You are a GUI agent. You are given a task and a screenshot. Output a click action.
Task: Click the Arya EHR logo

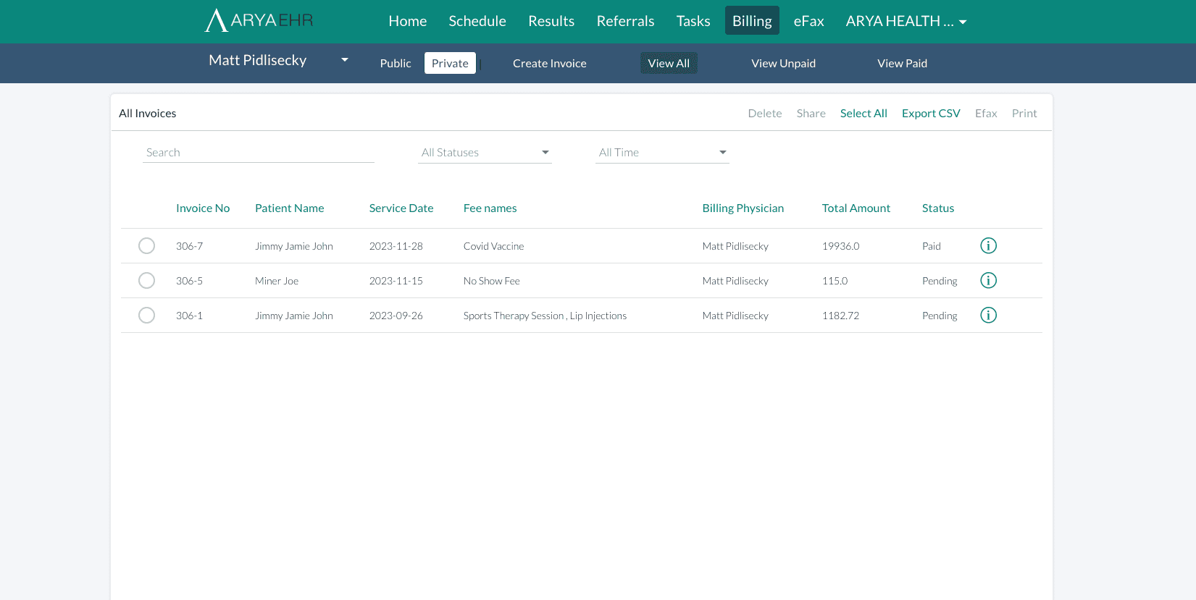259,20
